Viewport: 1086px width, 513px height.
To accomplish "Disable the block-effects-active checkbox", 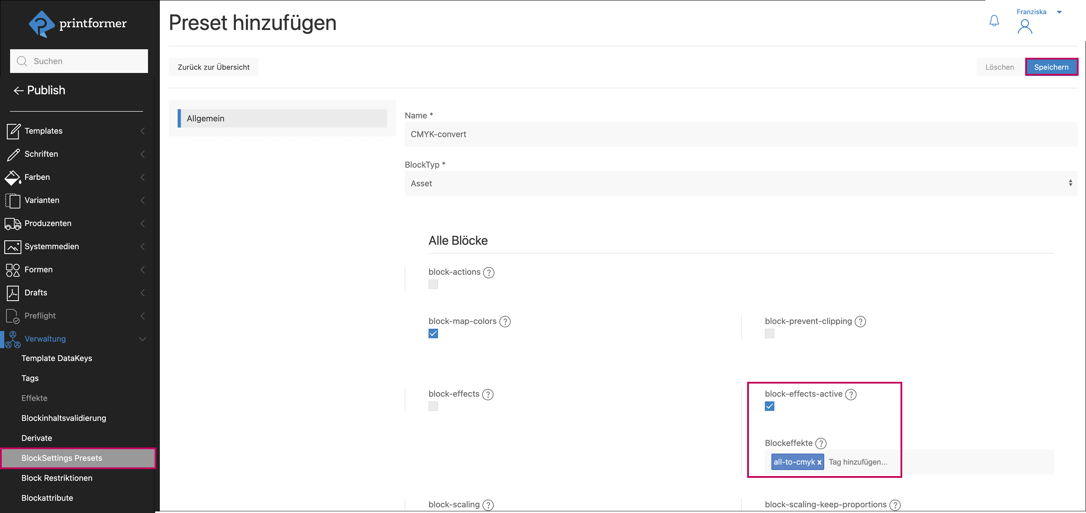I will [769, 406].
